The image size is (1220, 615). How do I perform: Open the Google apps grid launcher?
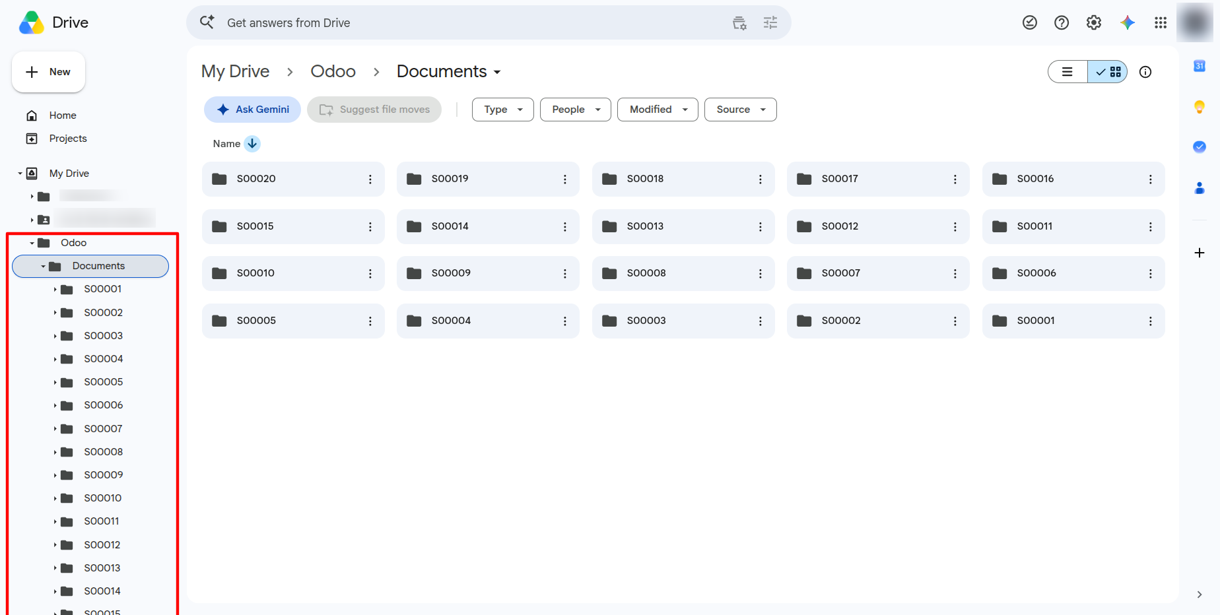coord(1161,23)
